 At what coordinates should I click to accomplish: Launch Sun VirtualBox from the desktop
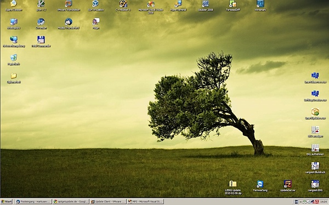click(x=95, y=5)
